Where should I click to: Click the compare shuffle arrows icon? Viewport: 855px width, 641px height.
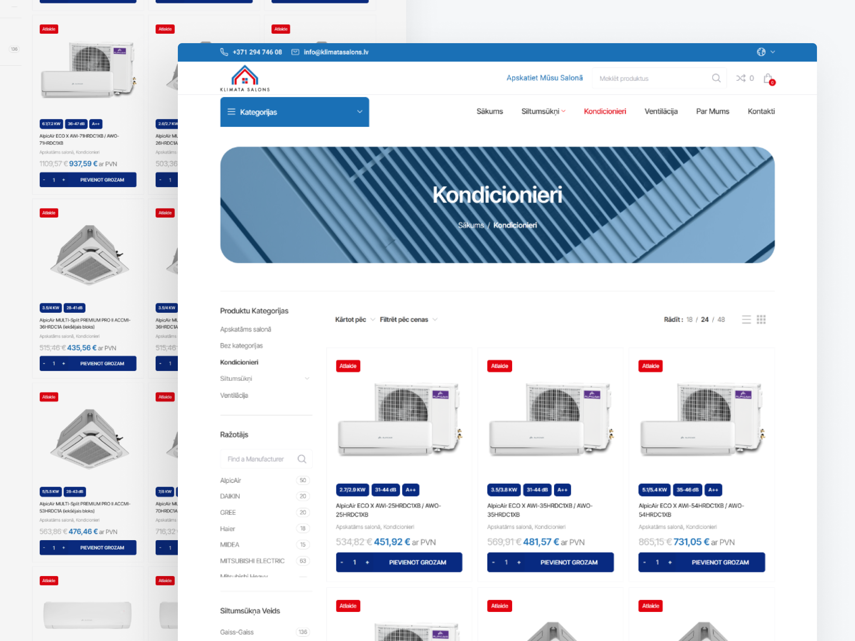[x=740, y=78]
